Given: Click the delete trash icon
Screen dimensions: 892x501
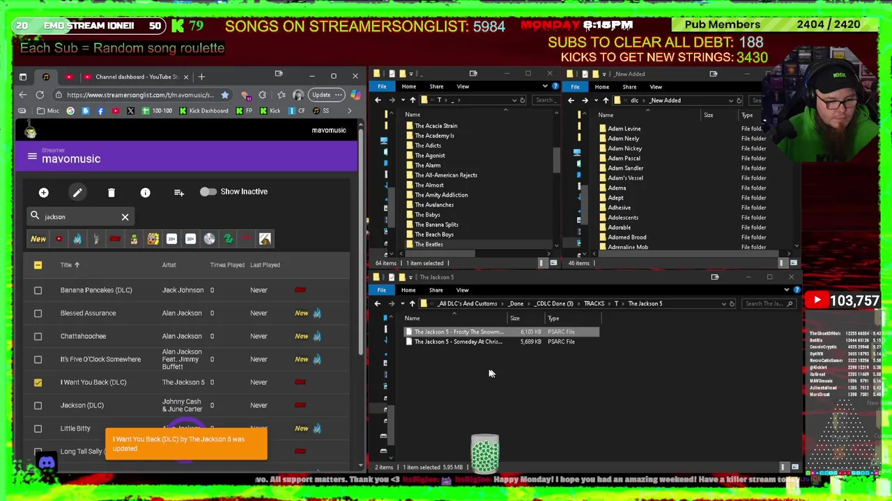Looking at the screenshot, I should 111,192.
